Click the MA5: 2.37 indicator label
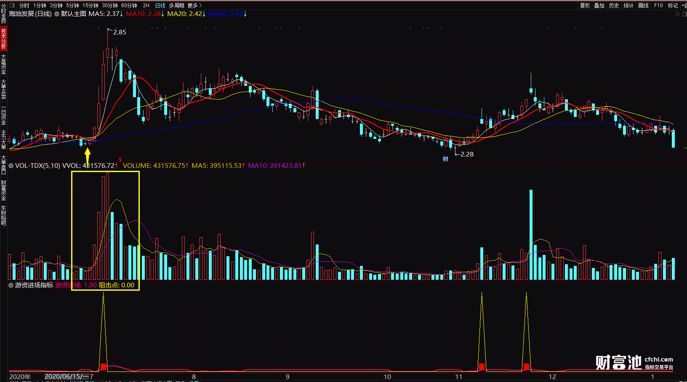 [x=106, y=14]
